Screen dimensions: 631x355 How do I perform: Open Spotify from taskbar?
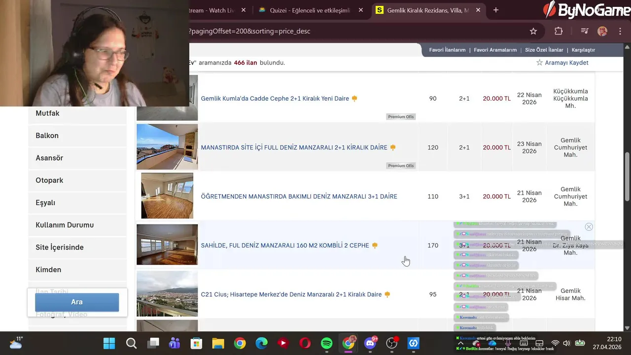click(326, 343)
